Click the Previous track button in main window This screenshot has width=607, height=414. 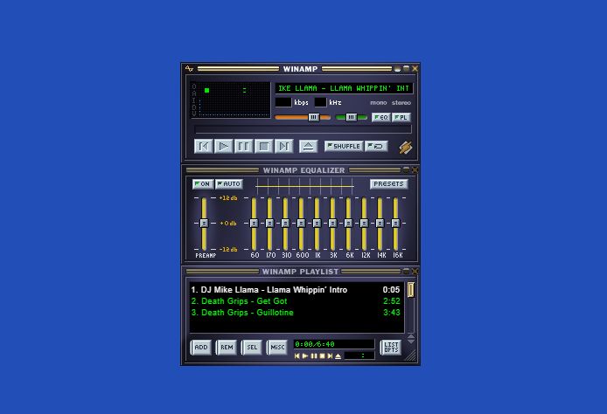pyautogui.click(x=204, y=147)
